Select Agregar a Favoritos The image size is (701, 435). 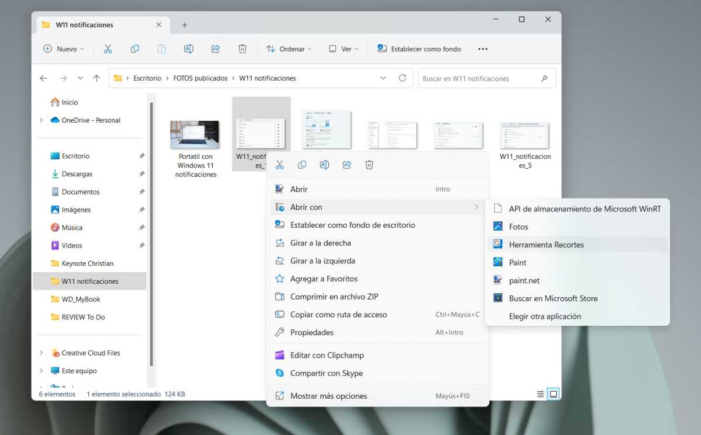[x=377, y=279]
